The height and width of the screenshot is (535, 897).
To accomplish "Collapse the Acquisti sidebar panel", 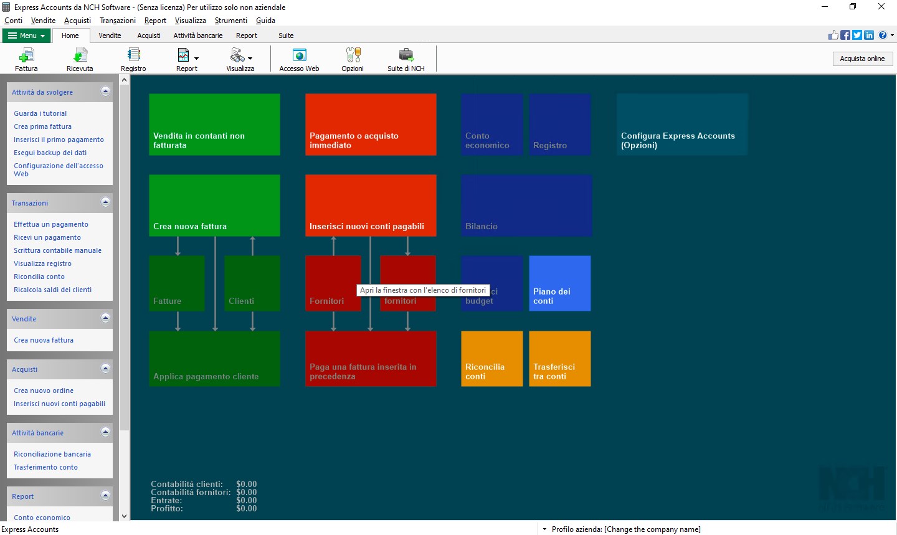I will pyautogui.click(x=105, y=369).
